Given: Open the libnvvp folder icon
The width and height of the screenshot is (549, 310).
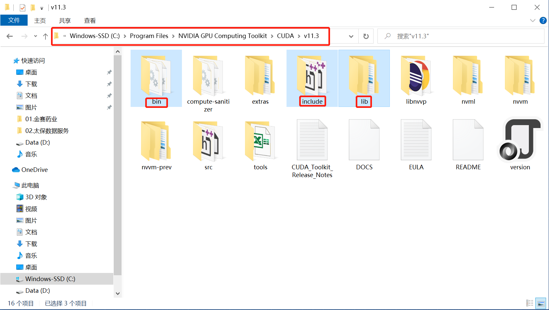Looking at the screenshot, I should click(x=416, y=76).
